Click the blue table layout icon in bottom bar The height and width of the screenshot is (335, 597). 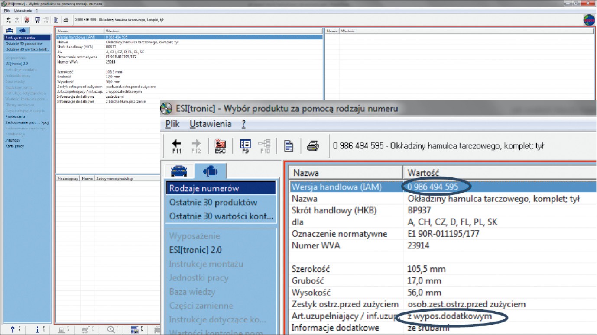(x=135, y=330)
